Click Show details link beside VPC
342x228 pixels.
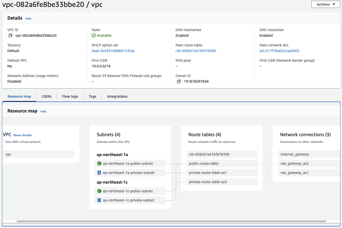pos(22,135)
